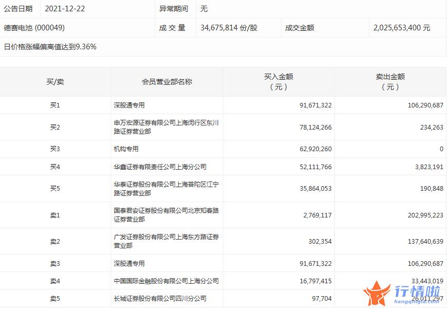
Task: Click buy amount 35,864,053
Action: pyautogui.click(x=316, y=189)
